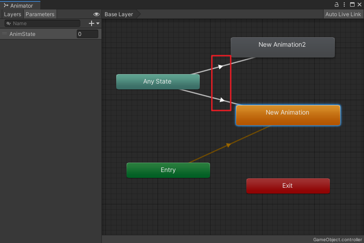Viewport: 364px width, 243px height.
Task: Select the Any State node
Action: click(x=158, y=82)
